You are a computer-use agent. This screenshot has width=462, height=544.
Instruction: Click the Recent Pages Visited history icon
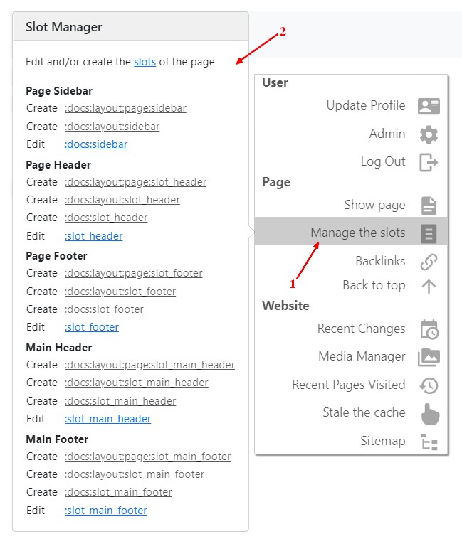pyautogui.click(x=429, y=385)
